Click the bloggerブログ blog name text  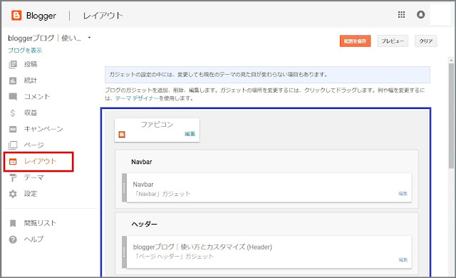pos(44,38)
